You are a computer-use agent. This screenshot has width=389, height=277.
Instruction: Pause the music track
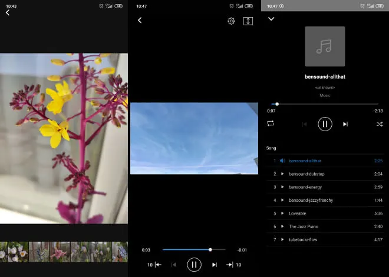click(325, 124)
